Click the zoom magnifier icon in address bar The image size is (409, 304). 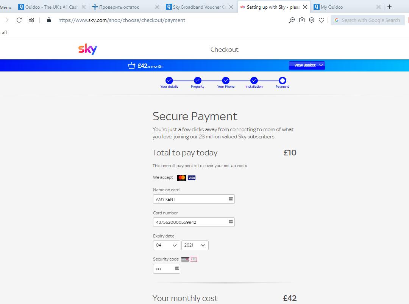coord(292,20)
